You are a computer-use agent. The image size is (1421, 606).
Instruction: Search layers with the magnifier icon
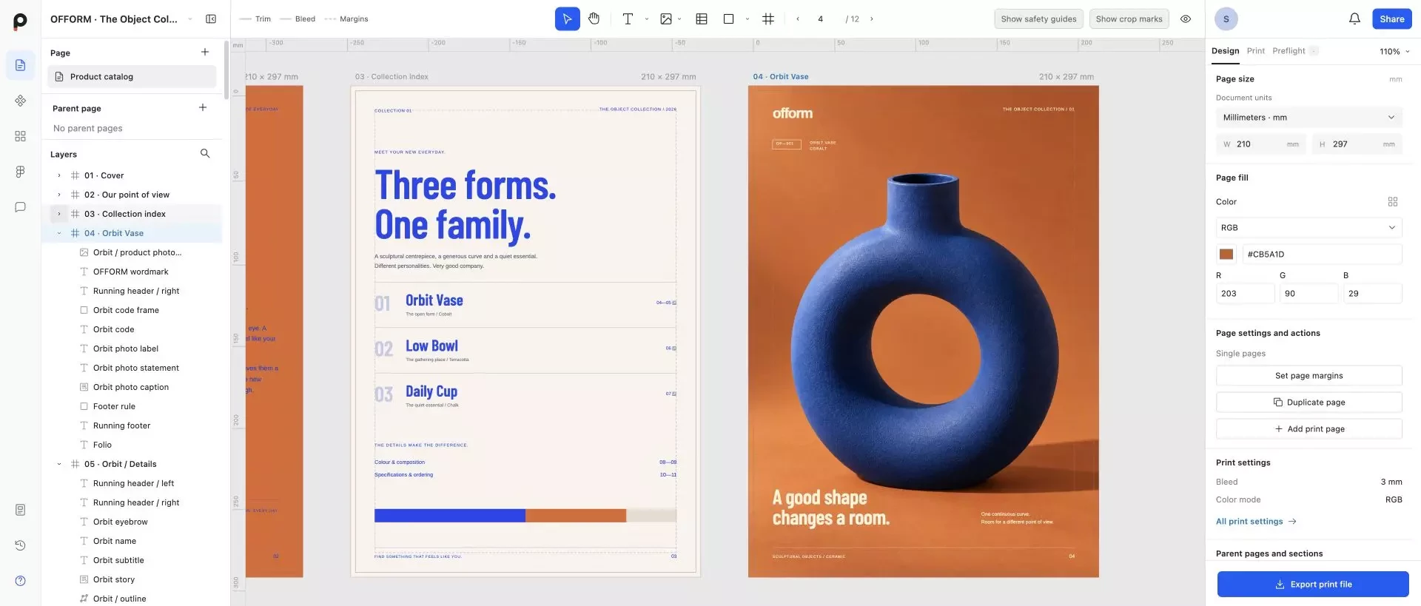[205, 154]
